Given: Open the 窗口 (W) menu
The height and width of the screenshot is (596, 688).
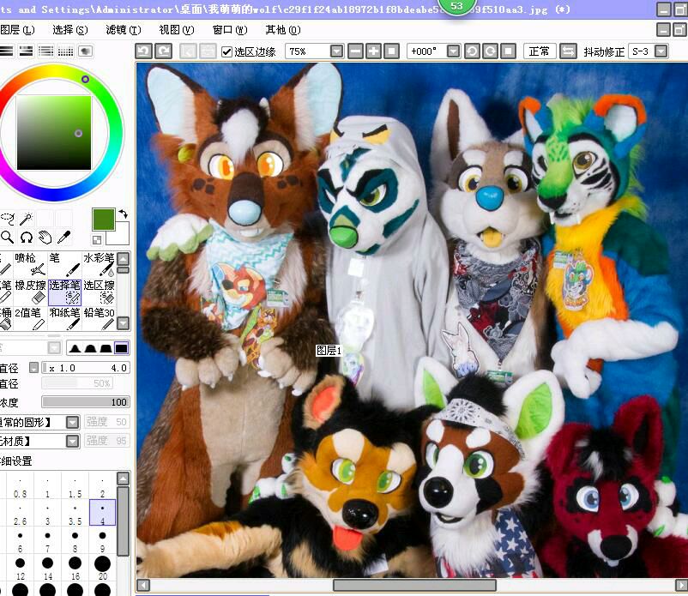Looking at the screenshot, I should tap(228, 29).
